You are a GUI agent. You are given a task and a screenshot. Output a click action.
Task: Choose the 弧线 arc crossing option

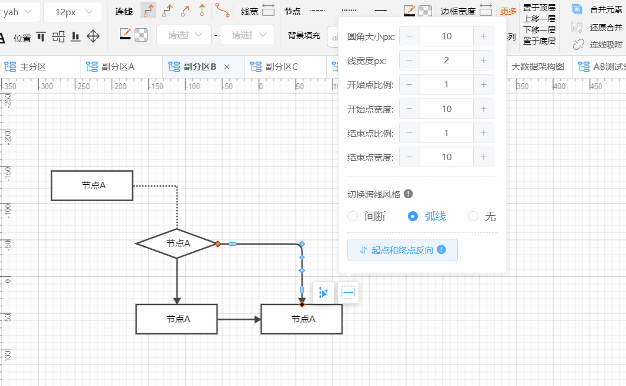(414, 216)
